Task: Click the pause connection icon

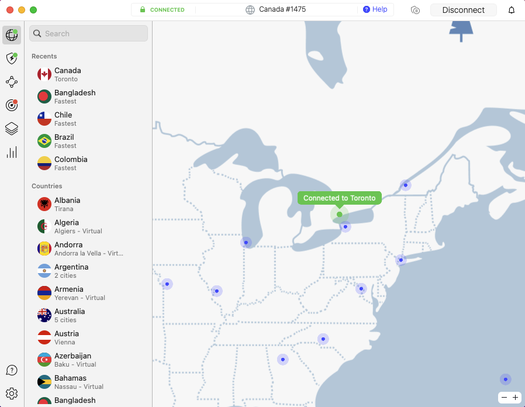Action: click(x=415, y=10)
